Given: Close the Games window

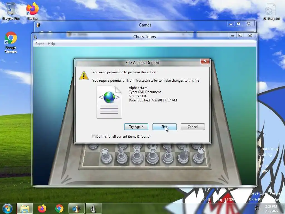Looking at the screenshot, I should [249, 24].
